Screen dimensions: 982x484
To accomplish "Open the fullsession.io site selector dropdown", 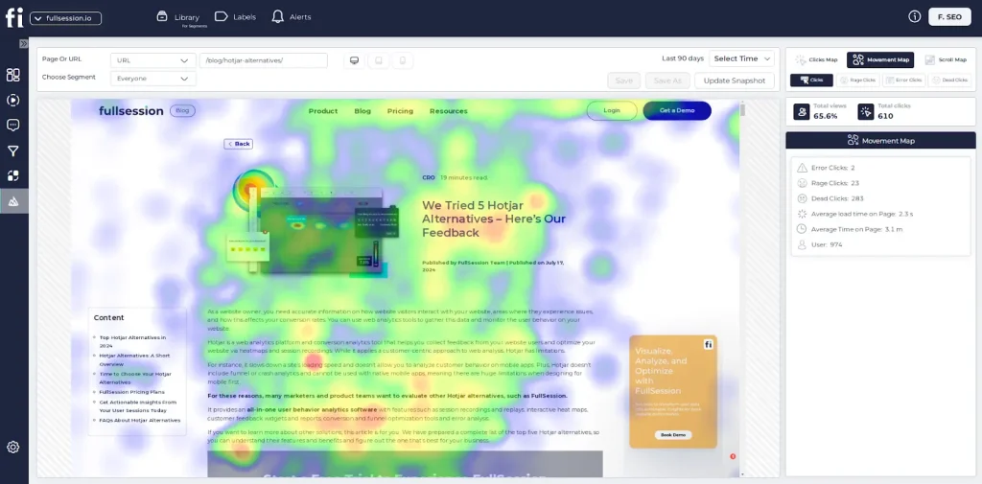I will coord(66,18).
